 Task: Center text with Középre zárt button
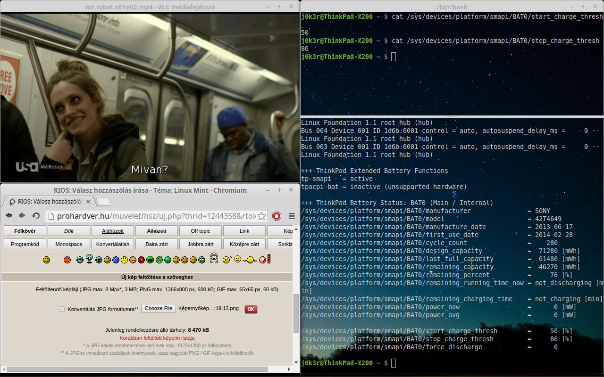coord(244,244)
